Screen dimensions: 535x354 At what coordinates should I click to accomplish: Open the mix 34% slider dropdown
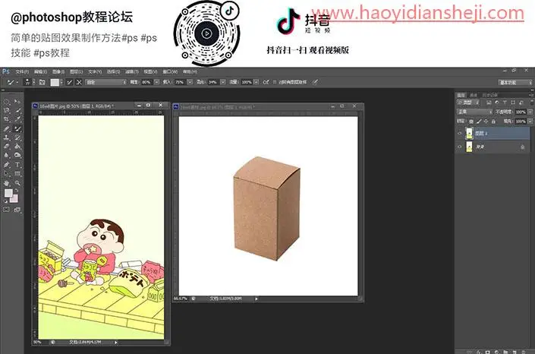223,82
